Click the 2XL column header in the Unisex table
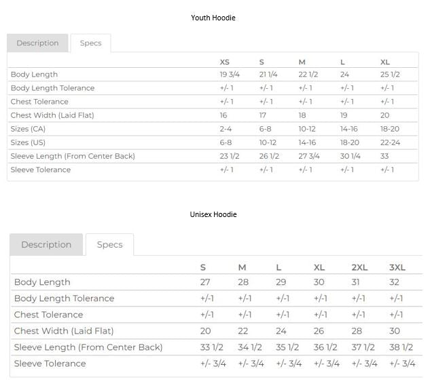 (x=359, y=267)
